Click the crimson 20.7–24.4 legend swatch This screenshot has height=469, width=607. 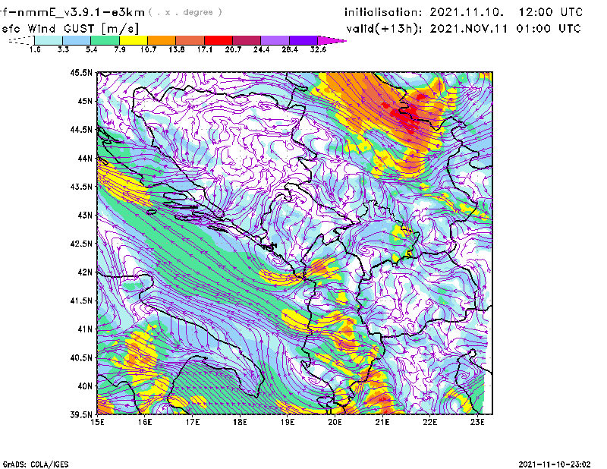(x=247, y=40)
